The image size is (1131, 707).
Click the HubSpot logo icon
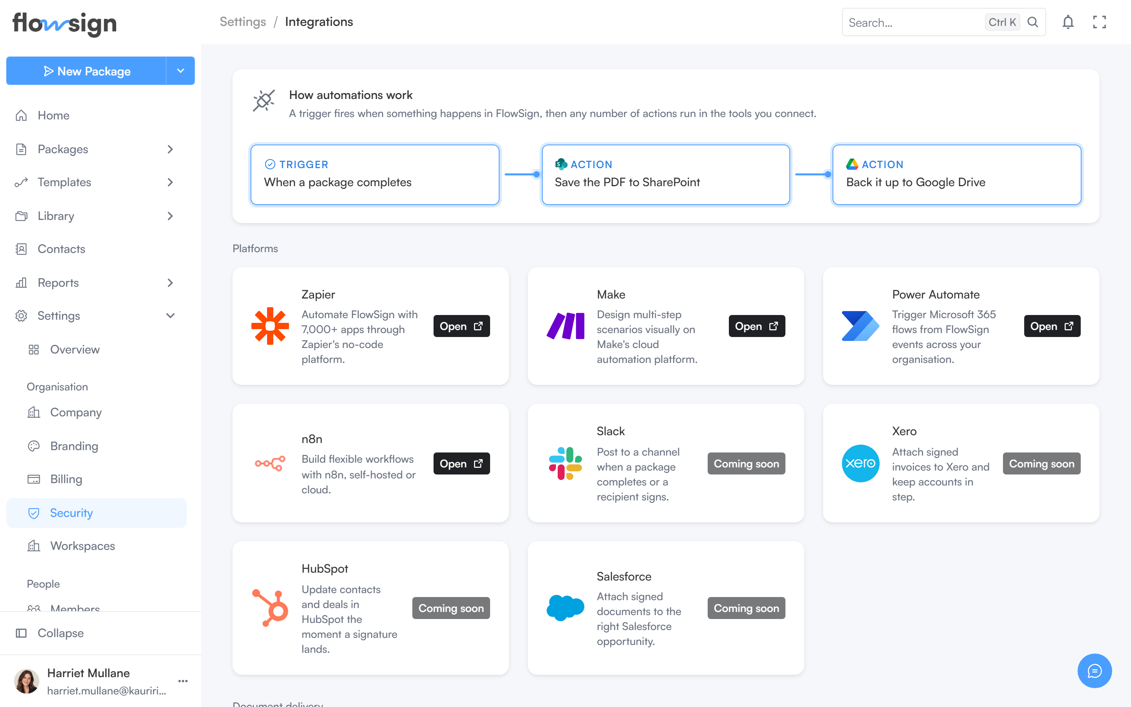[270, 608]
